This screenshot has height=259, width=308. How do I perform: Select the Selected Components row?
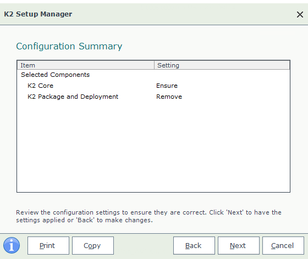pyautogui.click(x=153, y=75)
